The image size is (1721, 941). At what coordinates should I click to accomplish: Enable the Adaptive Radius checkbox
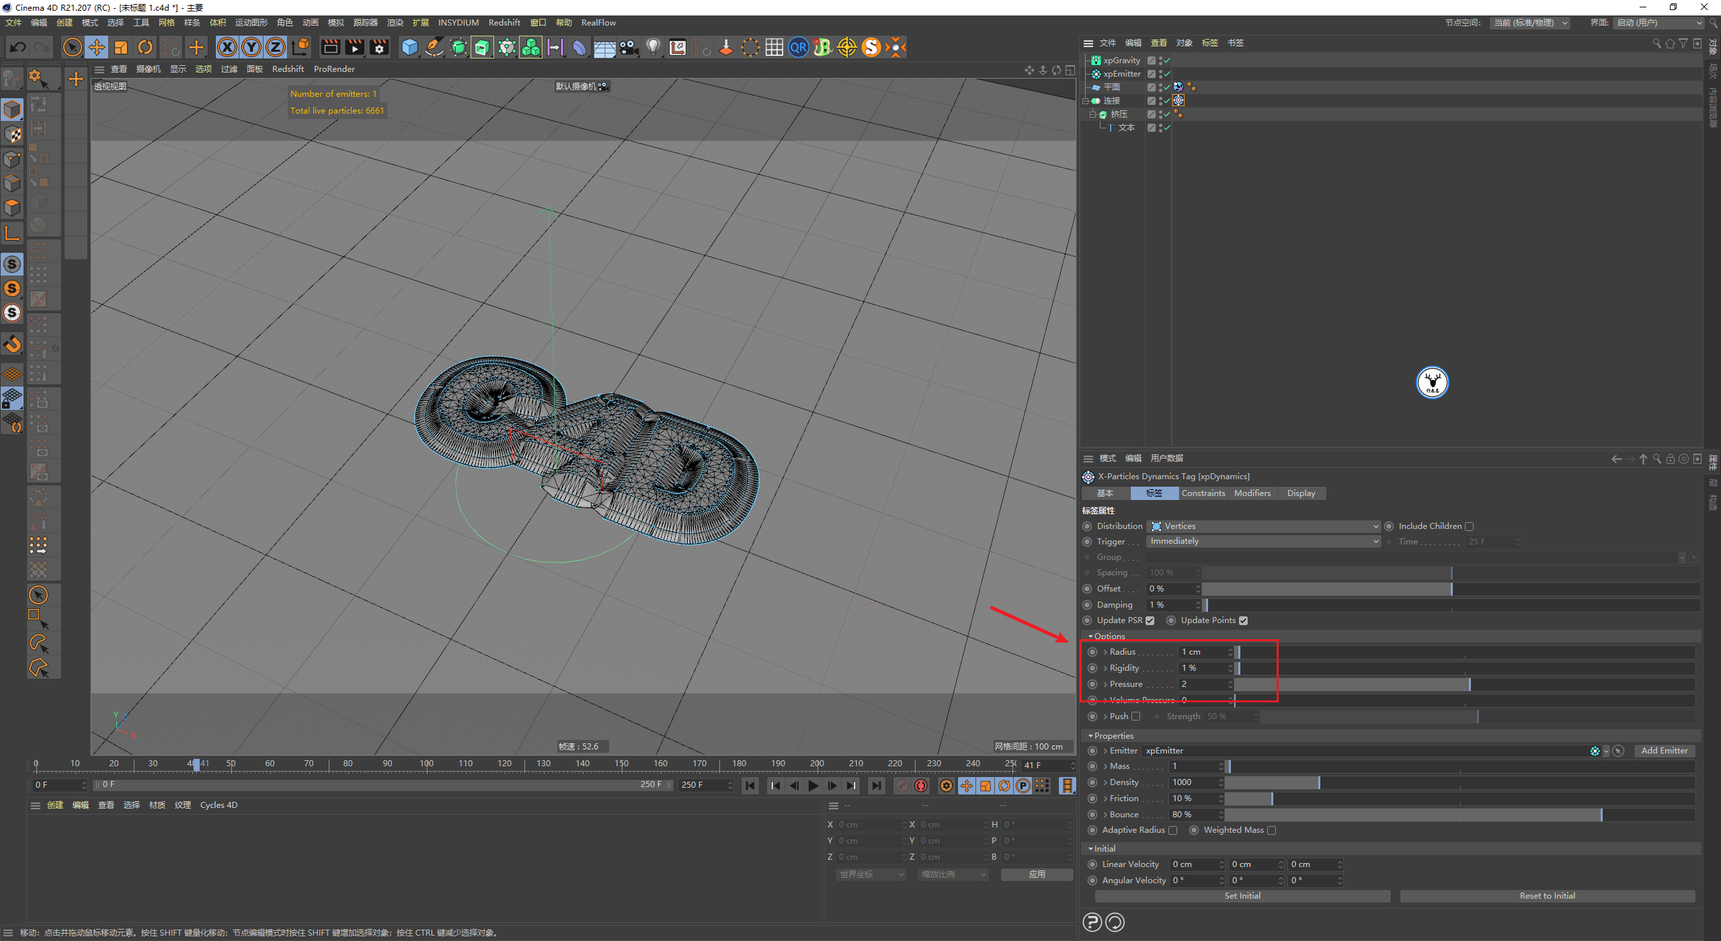click(x=1173, y=830)
